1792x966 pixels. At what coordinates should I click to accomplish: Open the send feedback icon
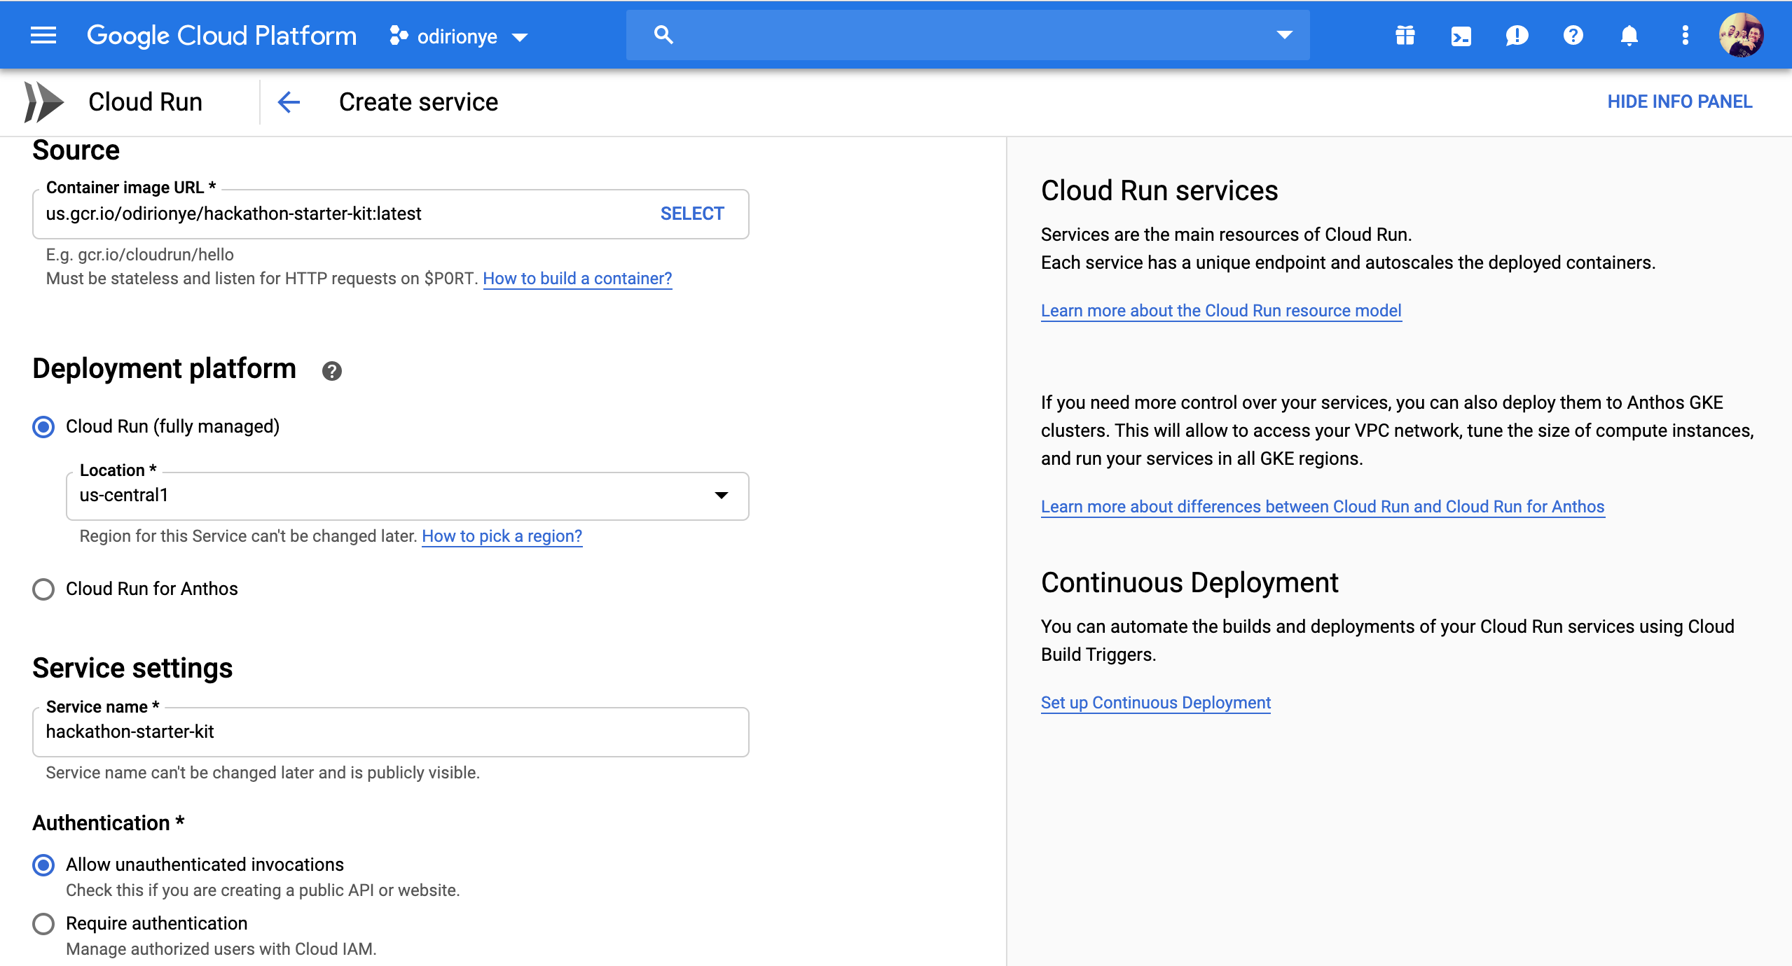pyautogui.click(x=1517, y=35)
